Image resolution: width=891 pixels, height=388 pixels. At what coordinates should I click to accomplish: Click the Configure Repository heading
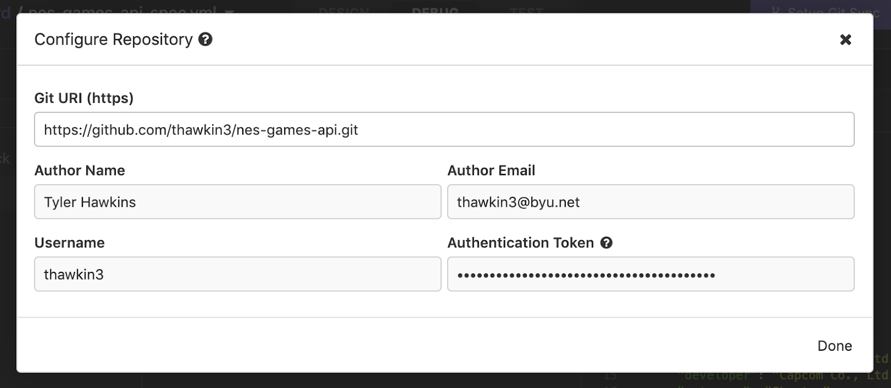pyautogui.click(x=114, y=39)
